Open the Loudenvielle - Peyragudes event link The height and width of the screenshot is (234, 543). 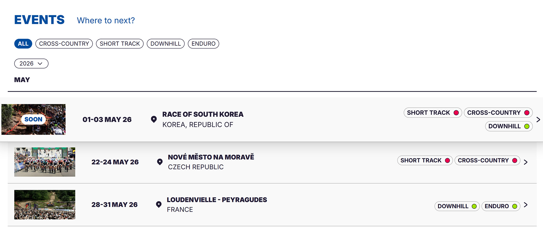click(217, 200)
